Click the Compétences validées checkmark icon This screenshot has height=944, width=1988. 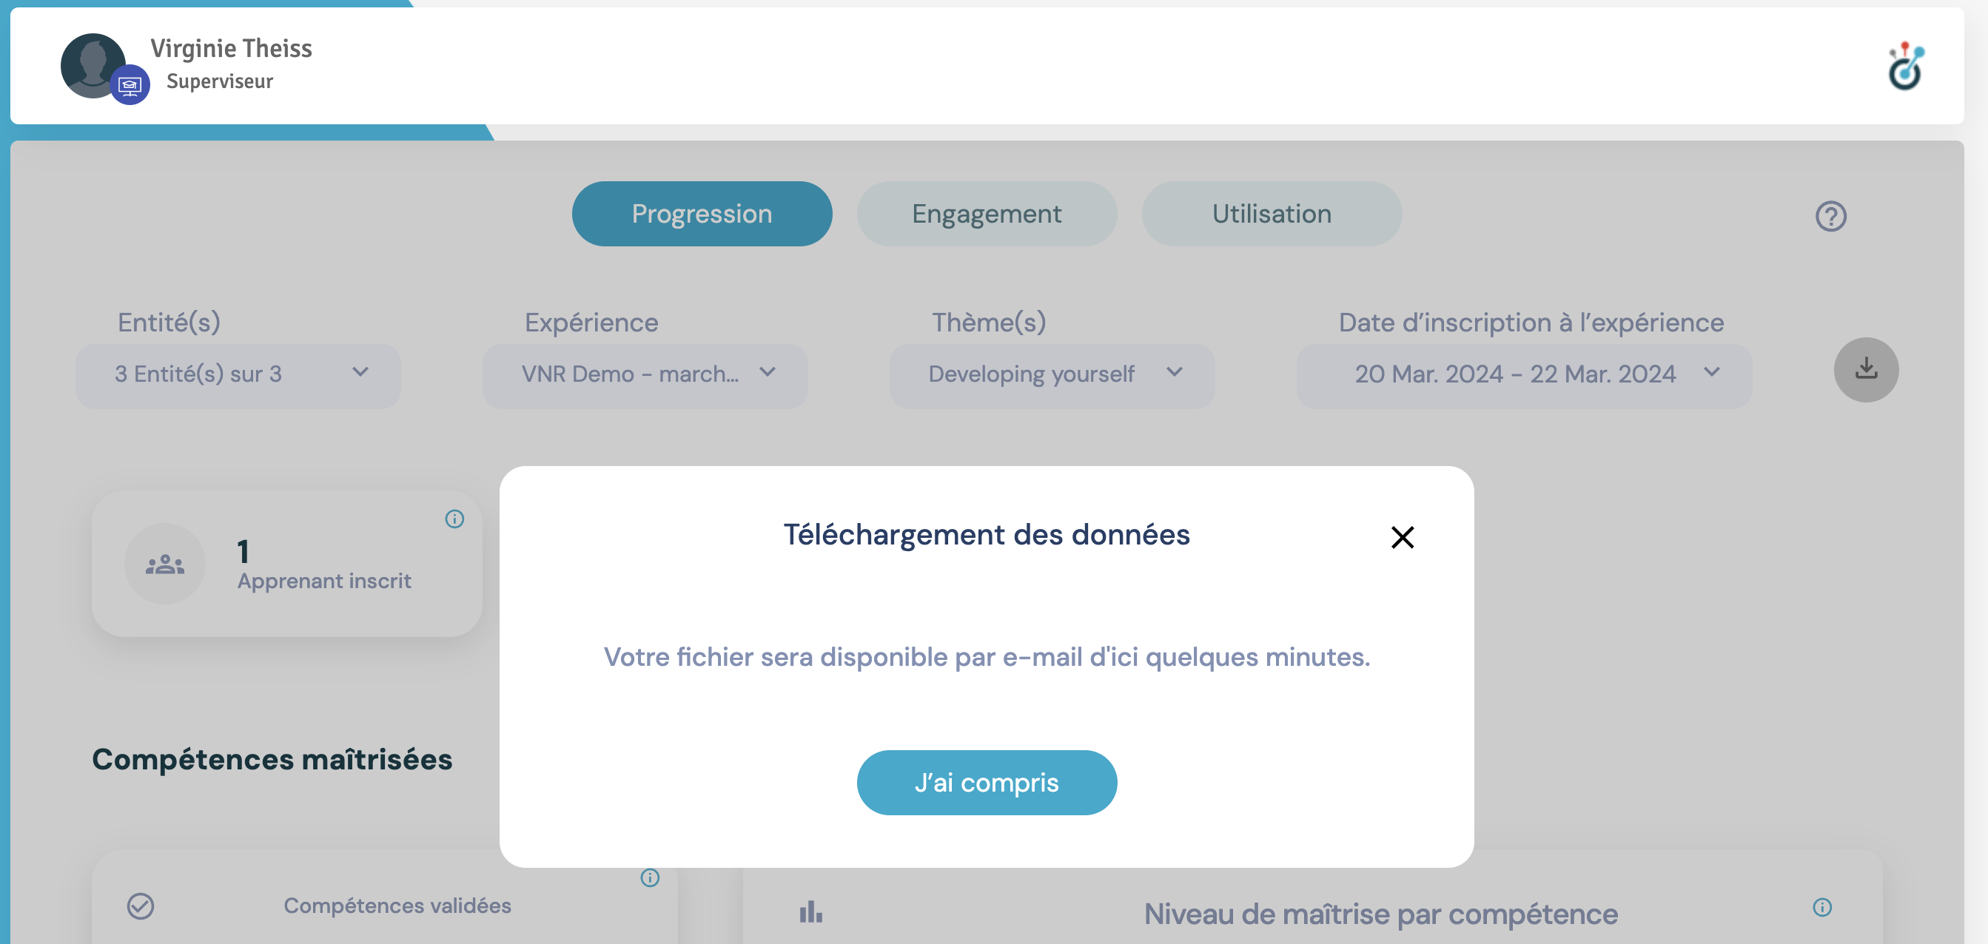click(141, 906)
